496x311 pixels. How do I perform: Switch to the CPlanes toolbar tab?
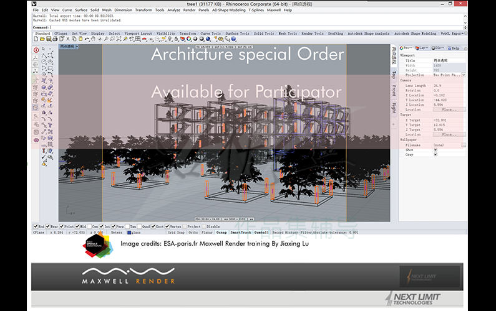pyautogui.click(x=61, y=33)
